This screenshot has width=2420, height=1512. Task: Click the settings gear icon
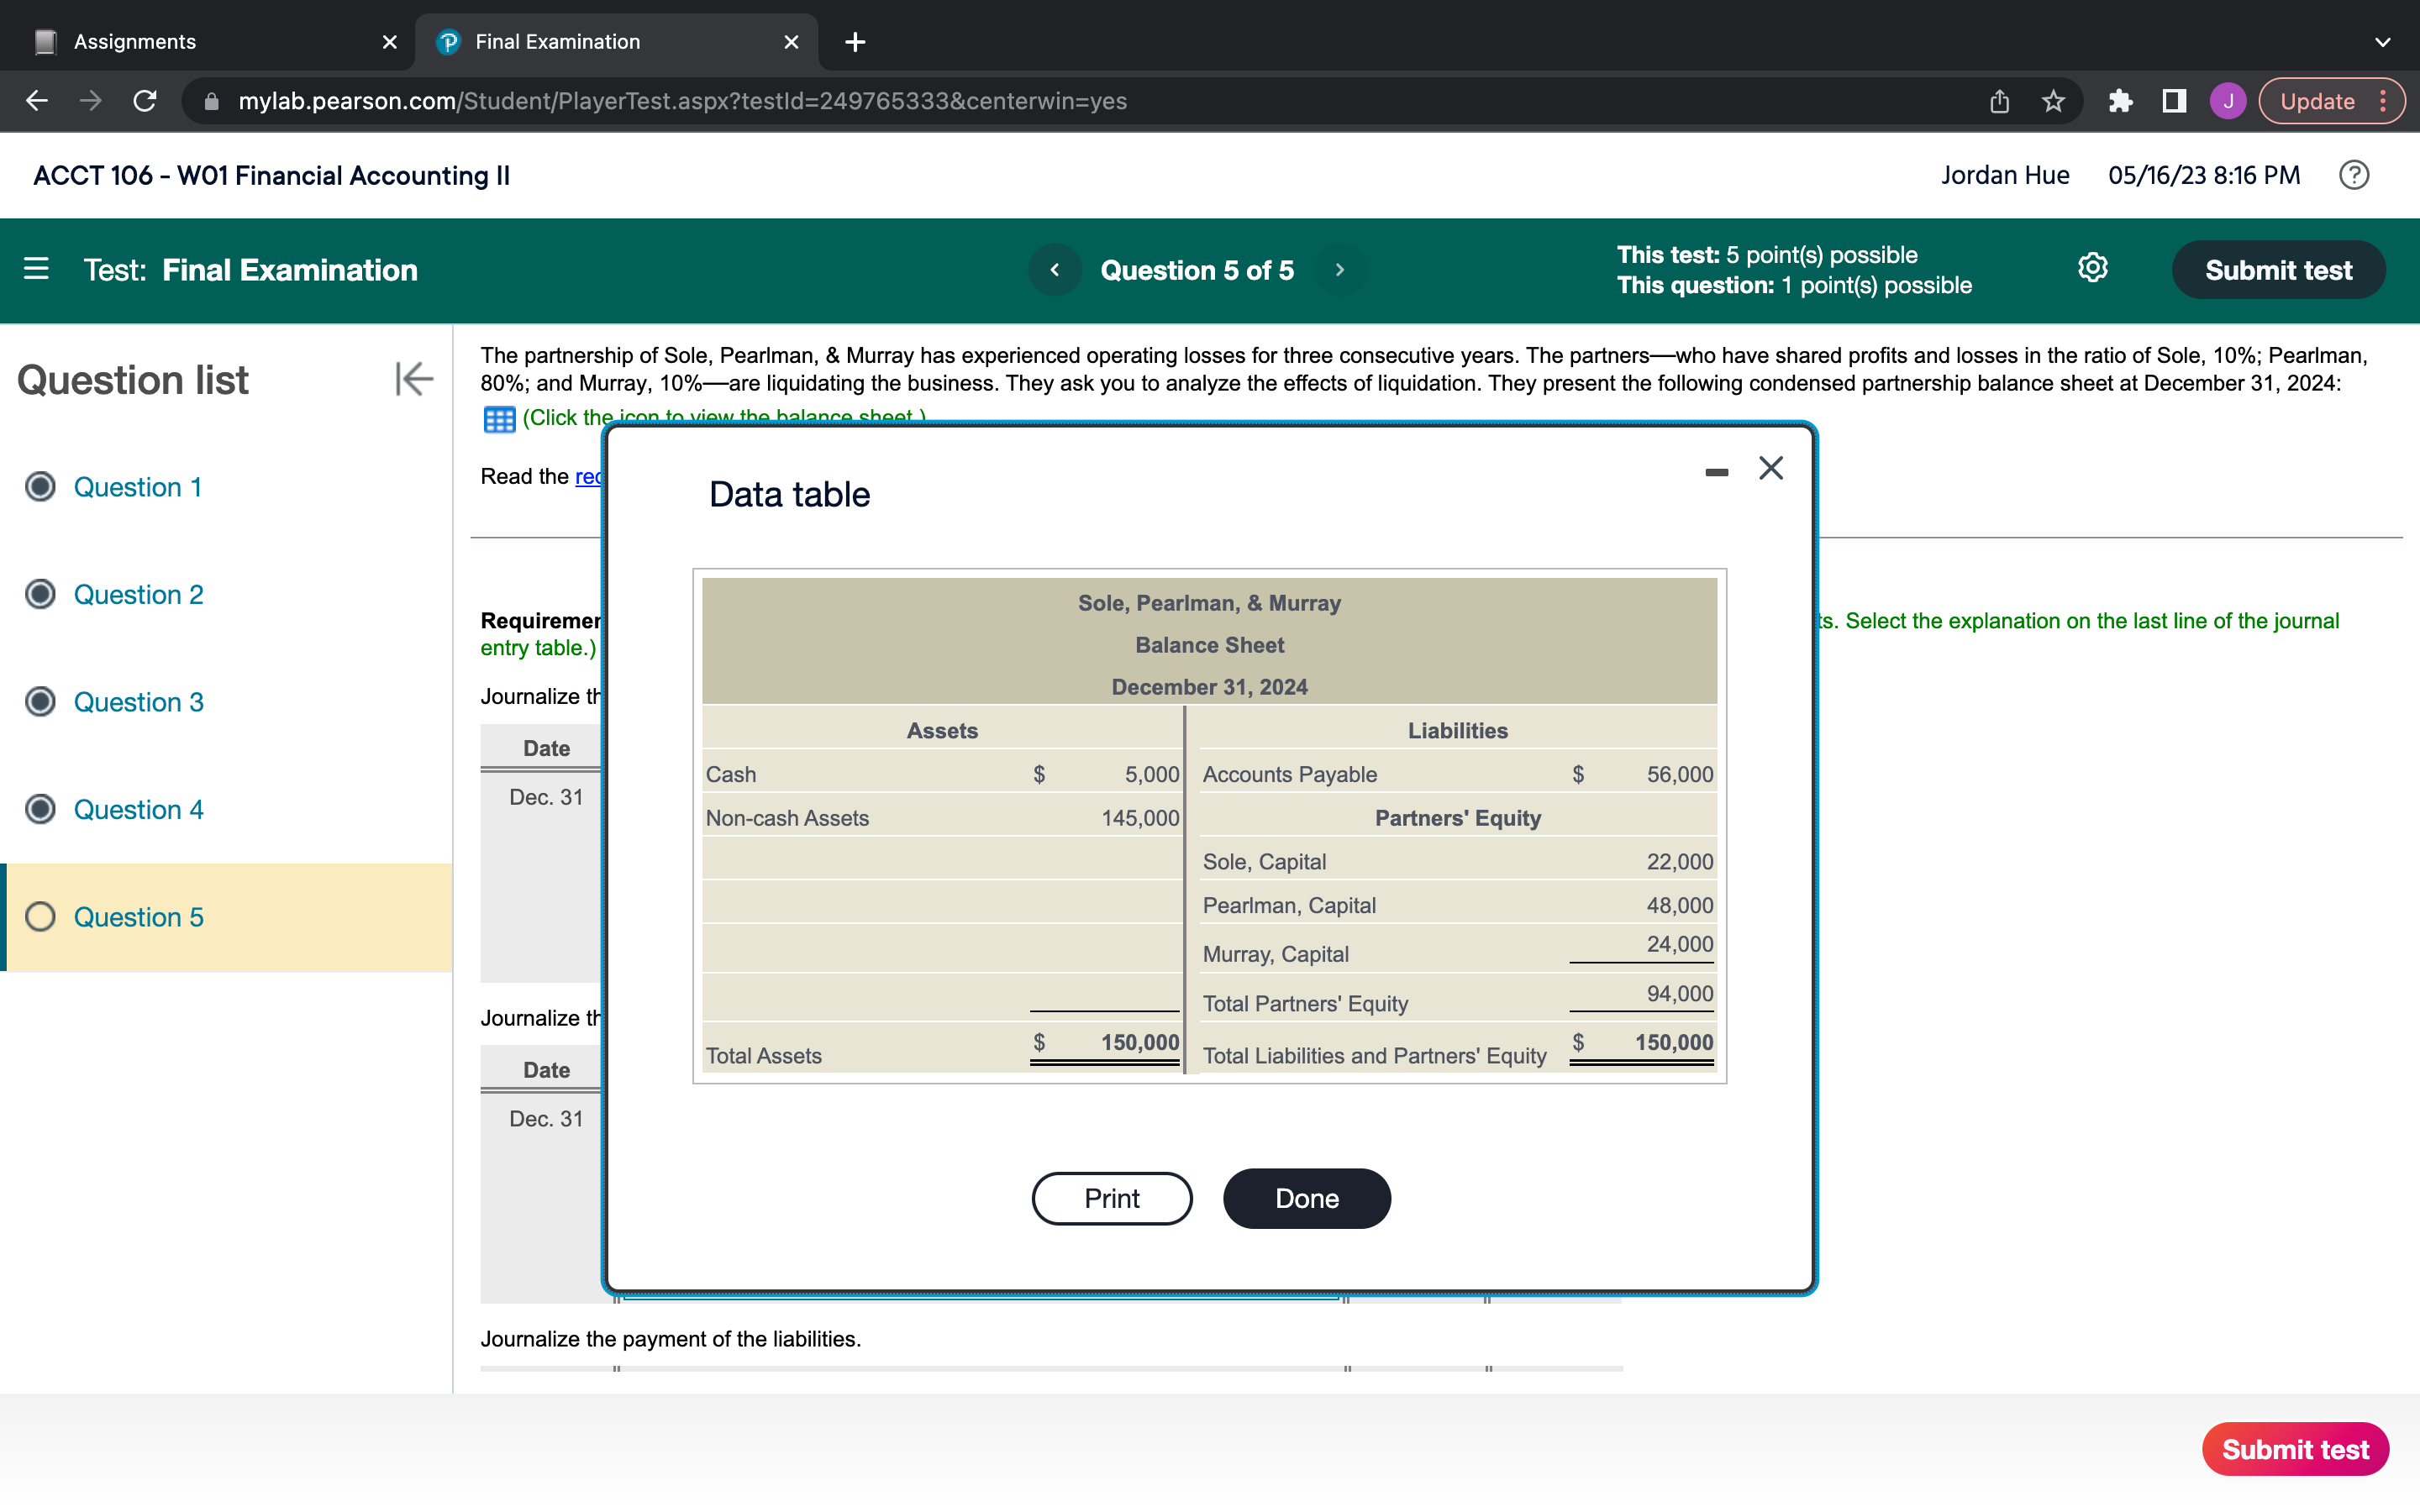[2092, 270]
